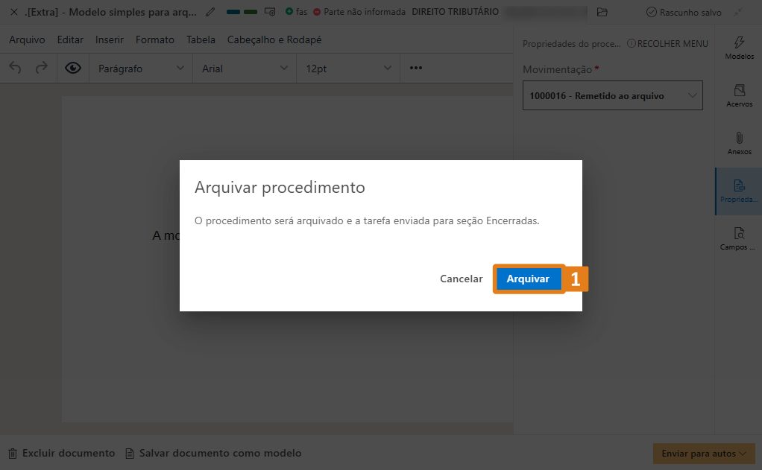Open the Movimentação dropdown
The height and width of the screenshot is (470, 762).
click(x=612, y=95)
